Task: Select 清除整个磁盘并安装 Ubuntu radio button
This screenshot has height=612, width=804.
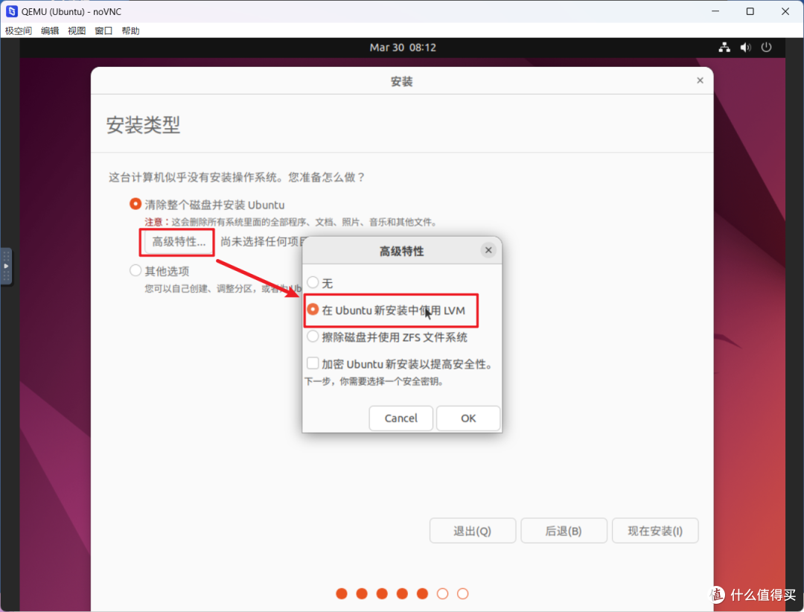Action: pos(135,204)
